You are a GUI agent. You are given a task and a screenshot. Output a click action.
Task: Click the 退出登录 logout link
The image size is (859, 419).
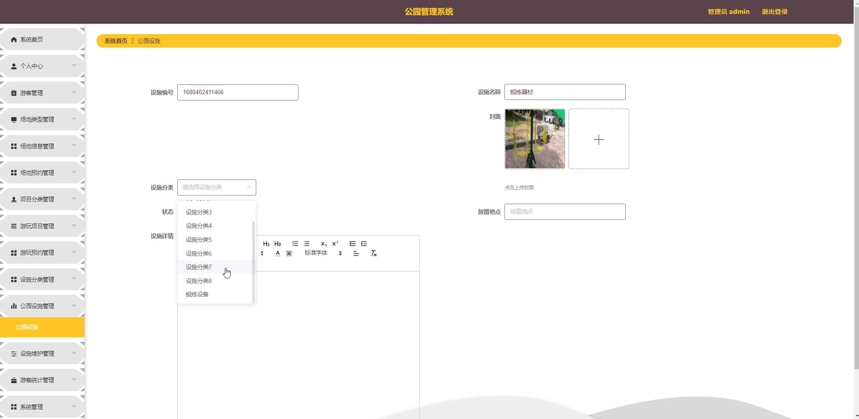click(x=775, y=12)
